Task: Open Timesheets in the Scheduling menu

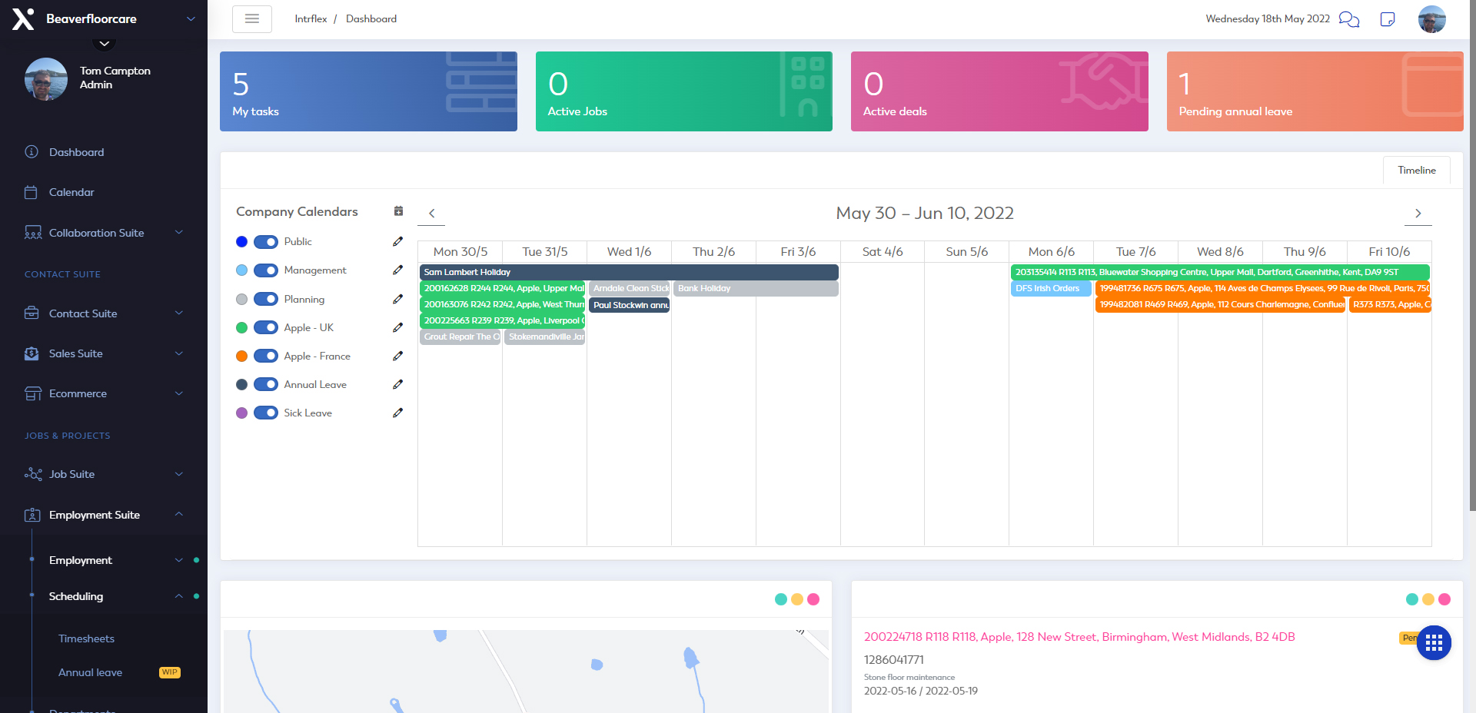Action: tap(86, 638)
